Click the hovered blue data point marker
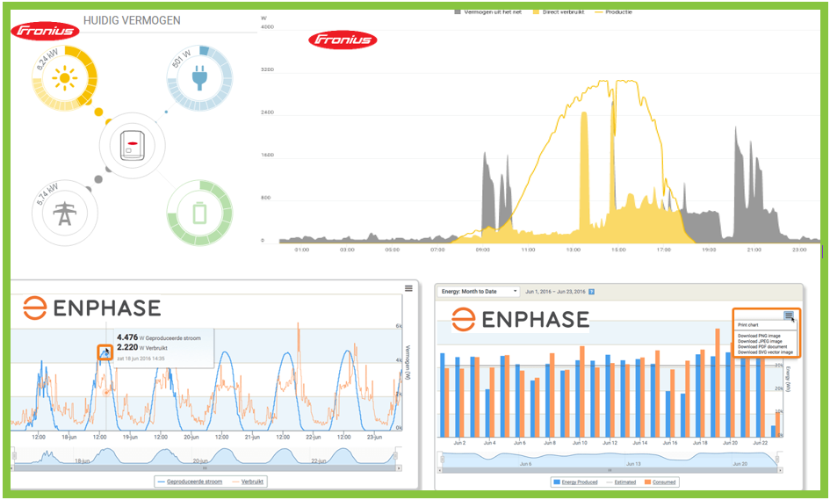The width and height of the screenshot is (830, 500). point(105,352)
